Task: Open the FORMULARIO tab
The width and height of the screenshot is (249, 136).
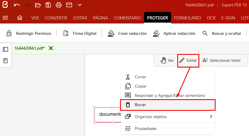Action: 187,18
